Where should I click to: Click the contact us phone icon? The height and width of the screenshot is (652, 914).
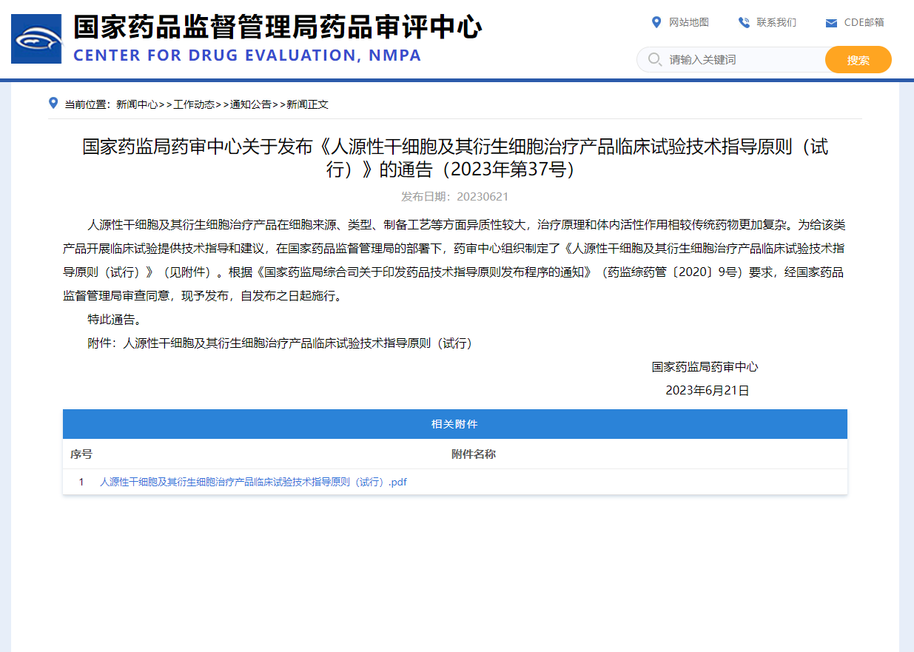744,22
